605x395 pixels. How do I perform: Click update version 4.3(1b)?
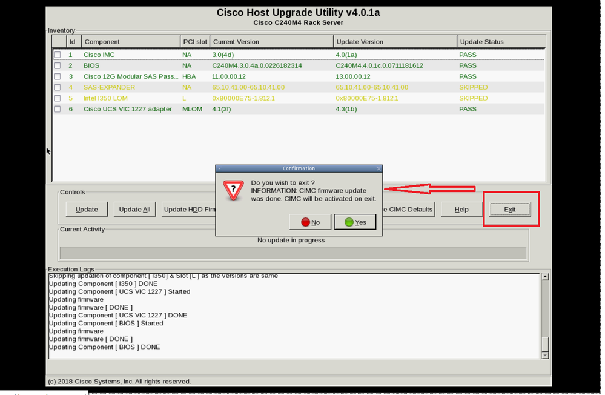point(346,109)
